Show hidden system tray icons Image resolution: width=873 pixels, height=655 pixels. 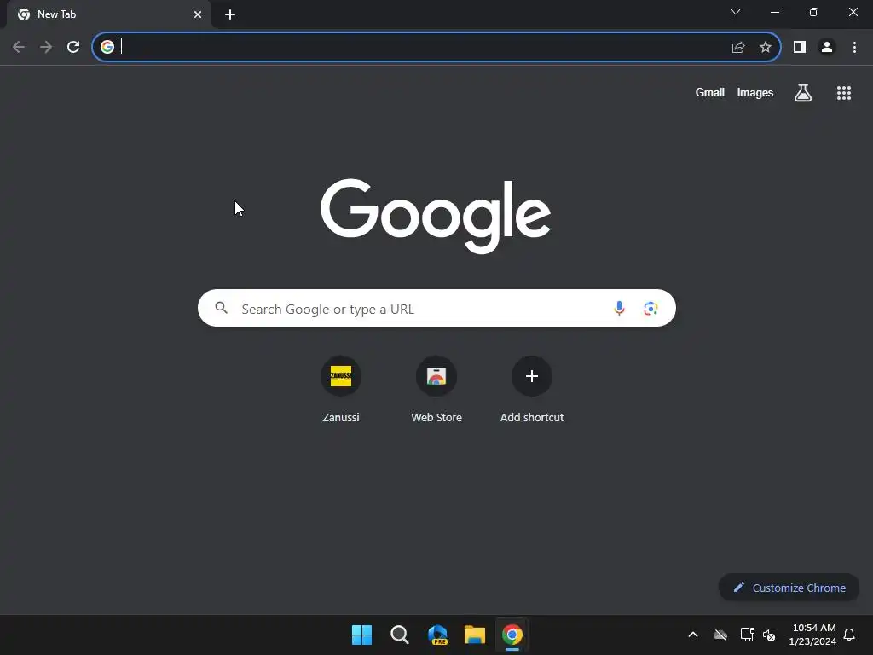(x=693, y=635)
